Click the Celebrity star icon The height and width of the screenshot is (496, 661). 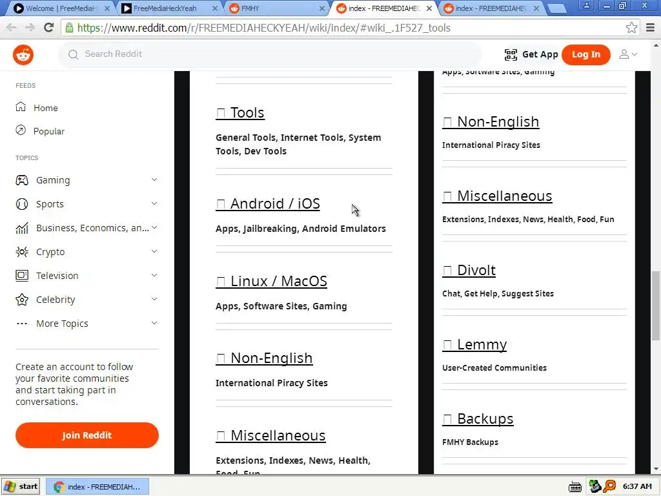(x=22, y=300)
